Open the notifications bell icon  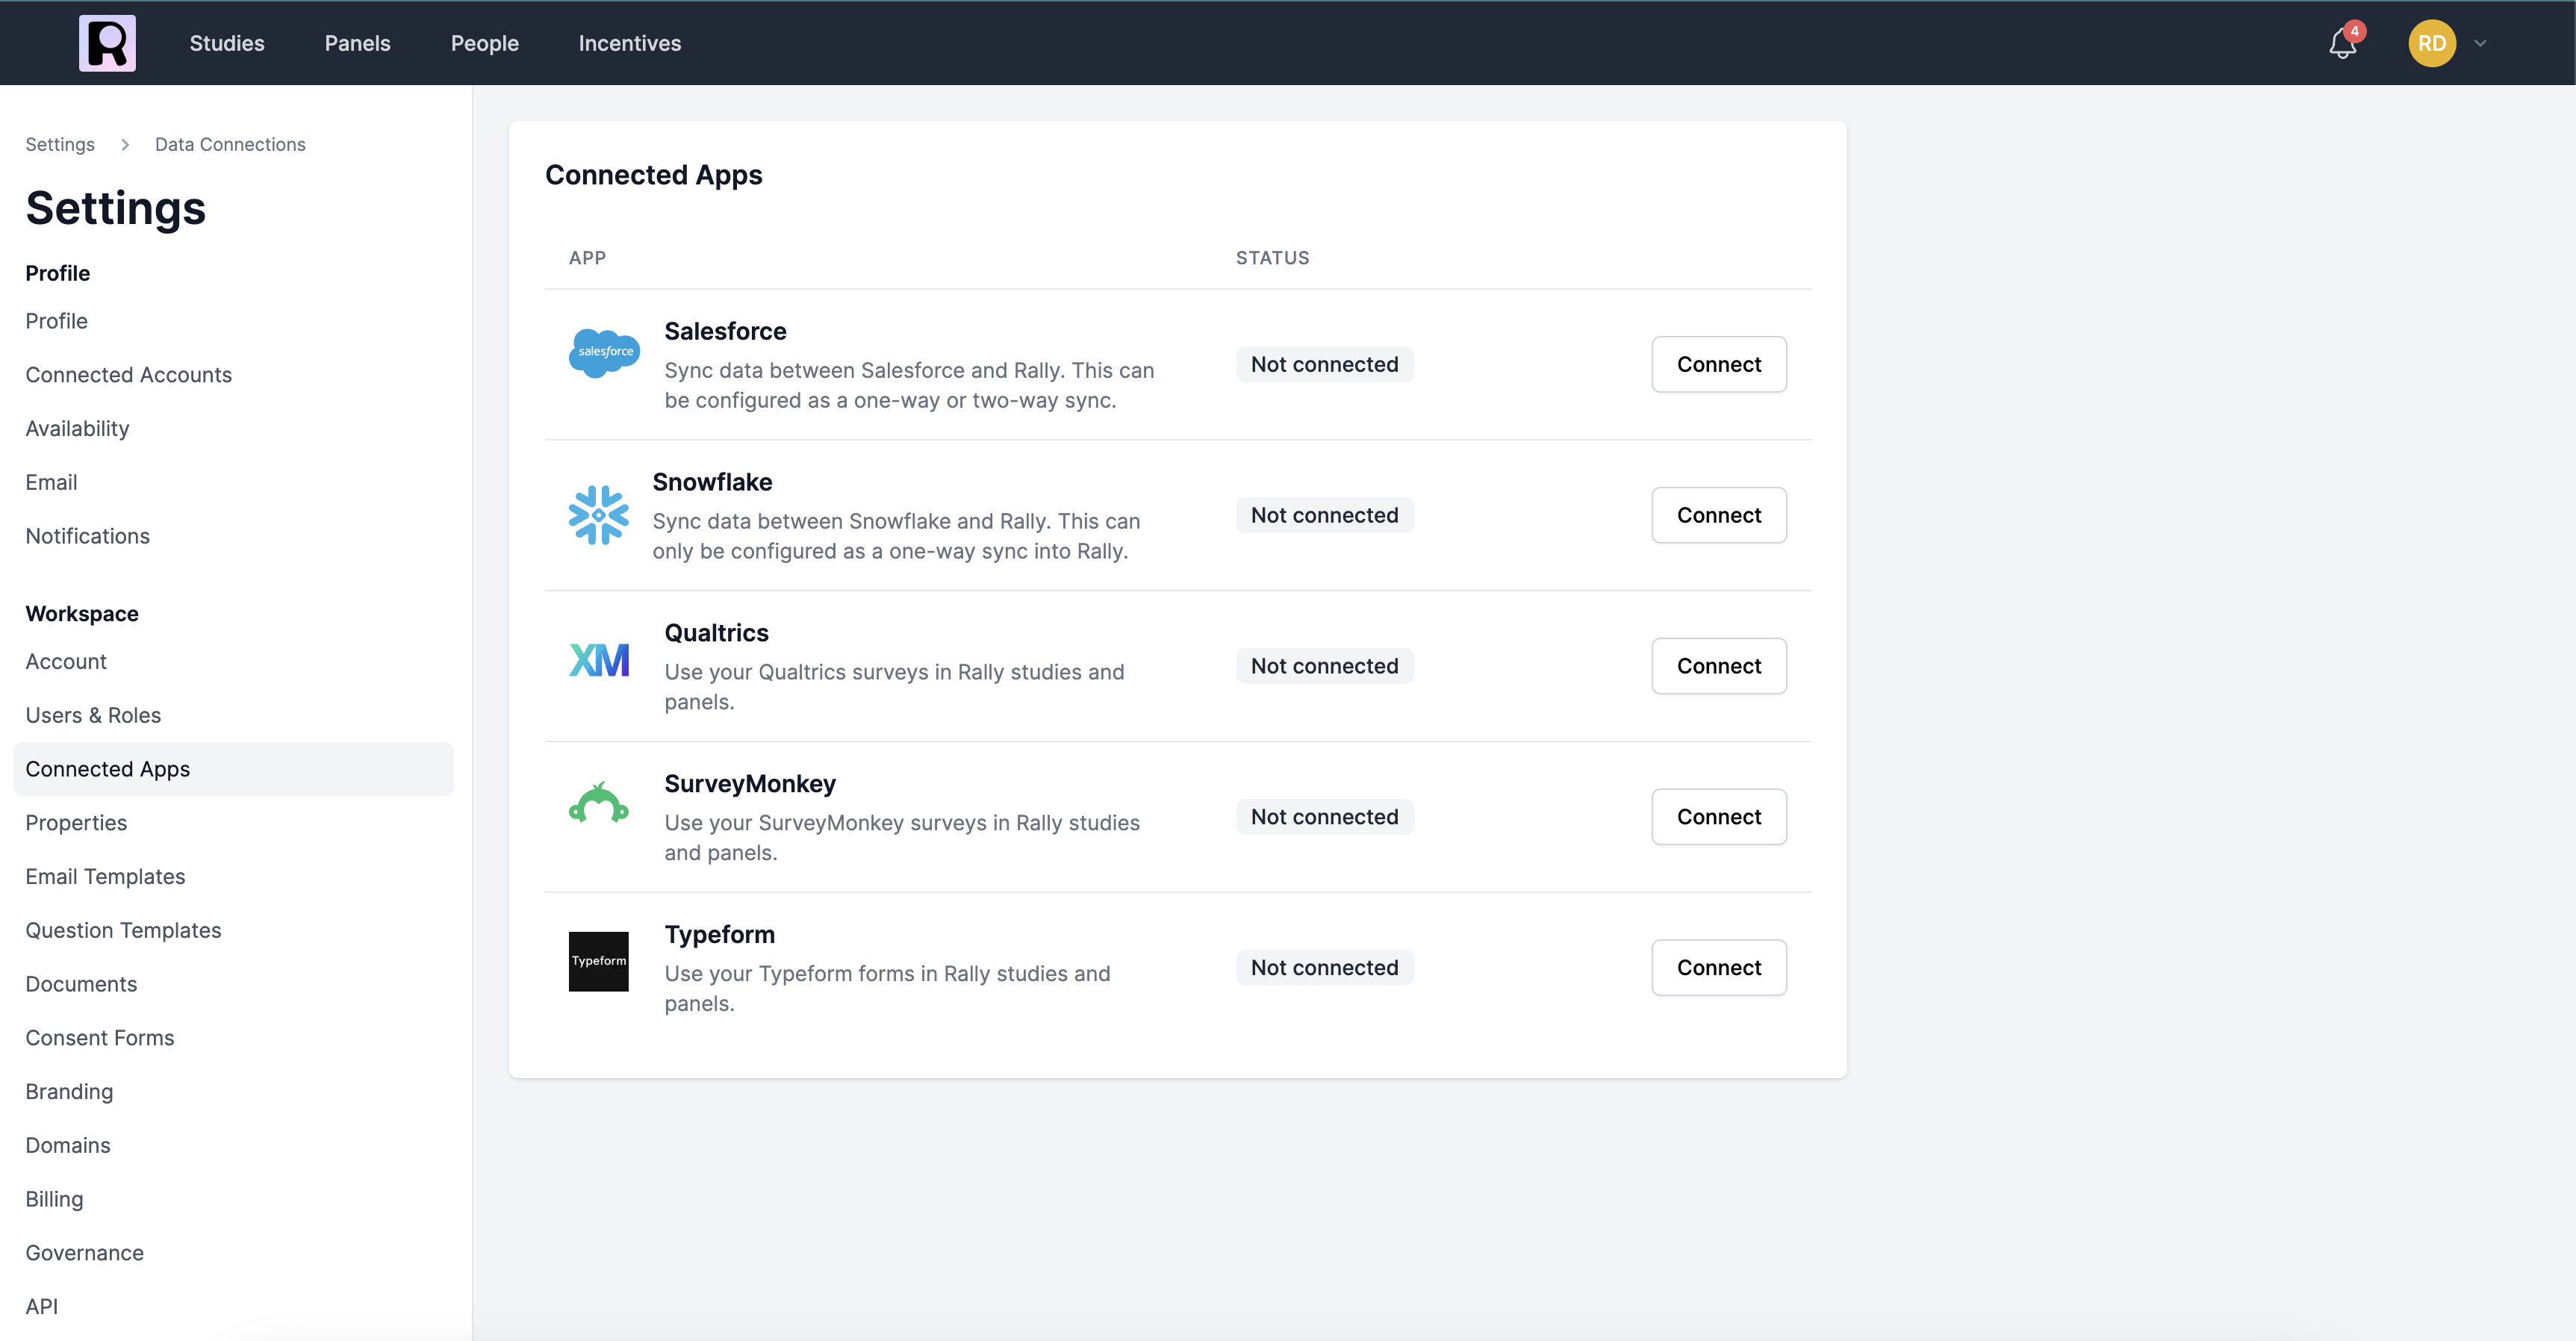pyautogui.click(x=2342, y=44)
